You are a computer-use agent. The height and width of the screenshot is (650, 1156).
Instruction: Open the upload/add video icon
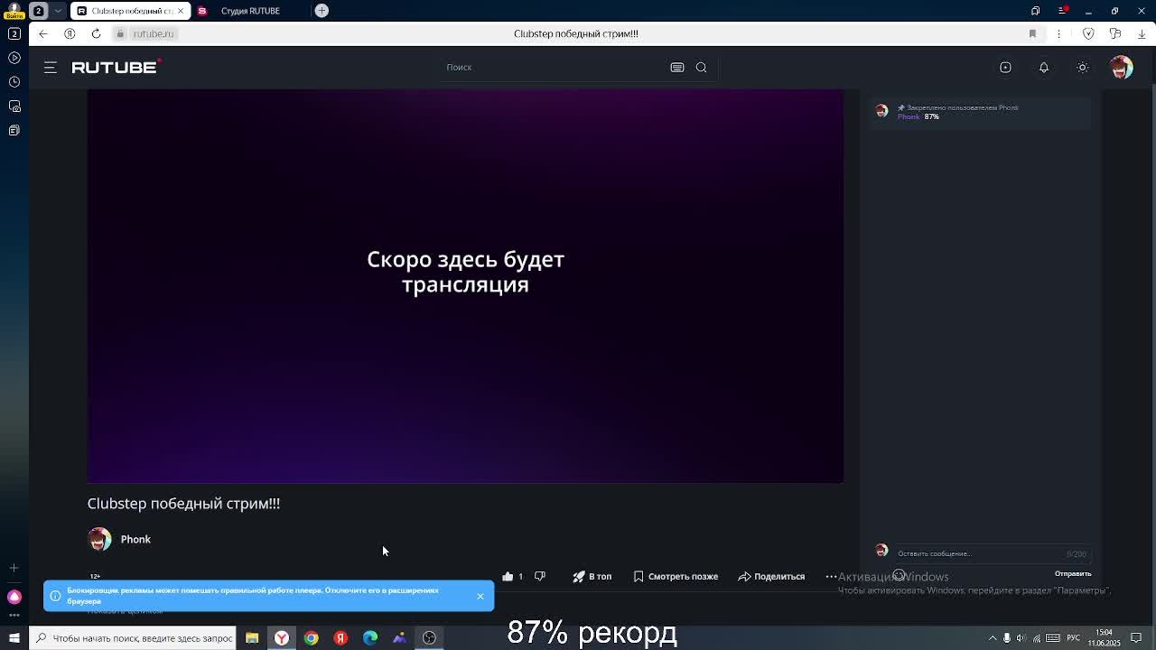point(1005,67)
